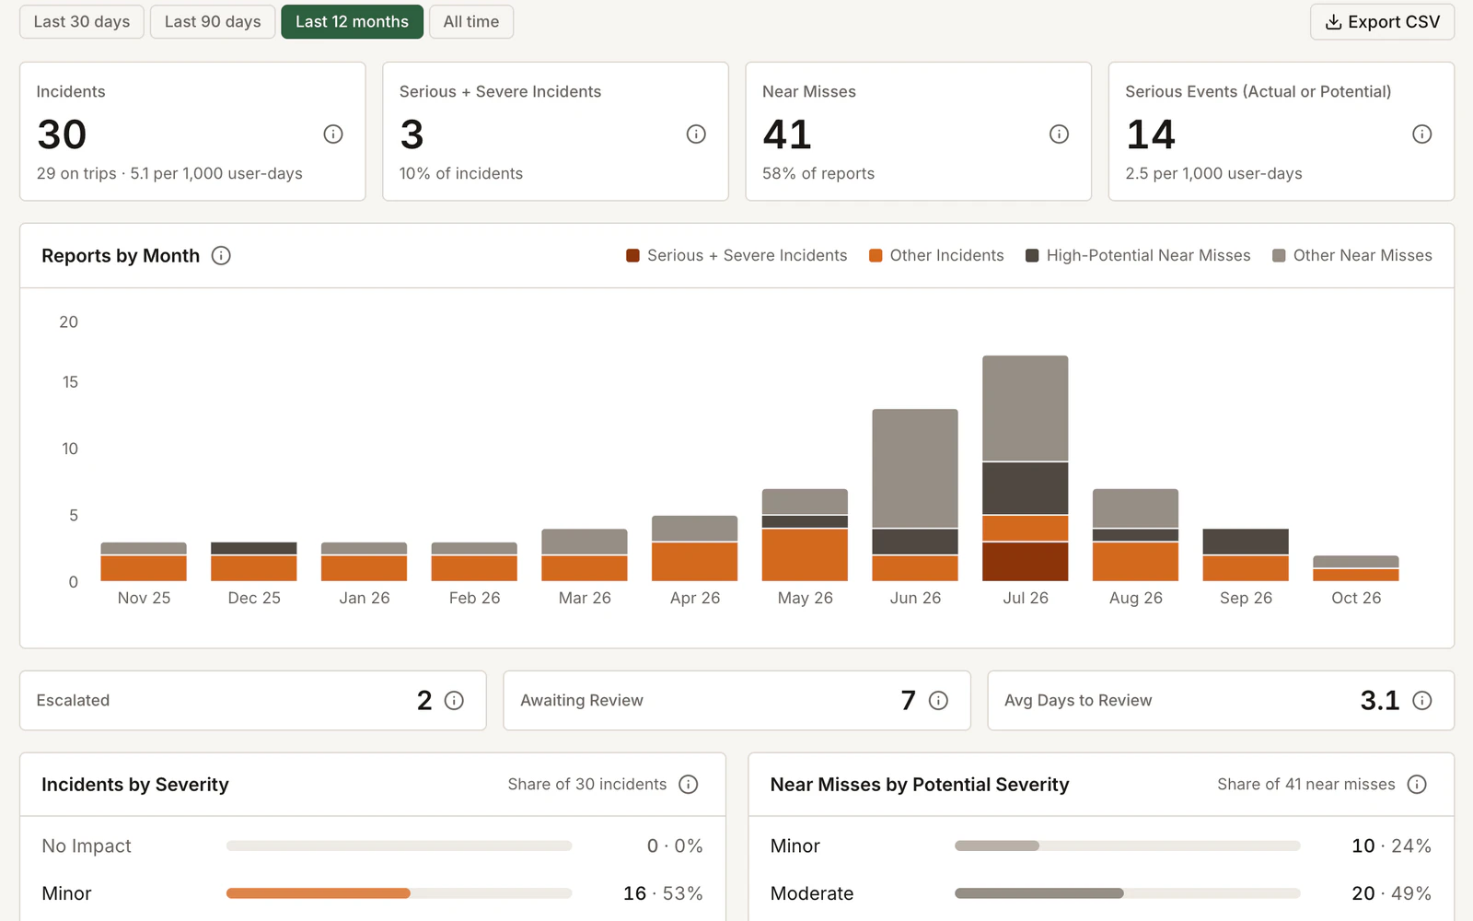The height and width of the screenshot is (921, 1473).
Task: Select the Minor incidents severity bar
Action: (x=399, y=893)
